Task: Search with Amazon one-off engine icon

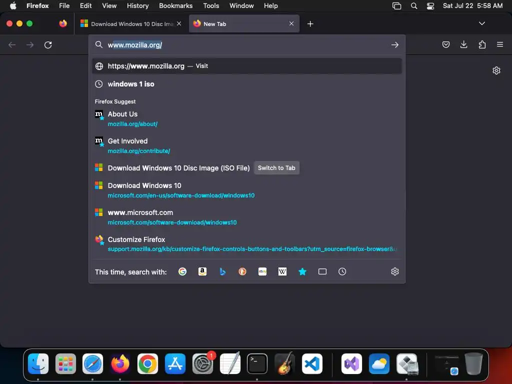Action: [202, 271]
